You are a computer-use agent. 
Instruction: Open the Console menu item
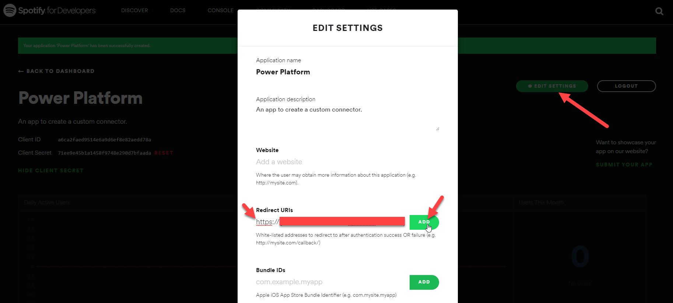(x=220, y=10)
